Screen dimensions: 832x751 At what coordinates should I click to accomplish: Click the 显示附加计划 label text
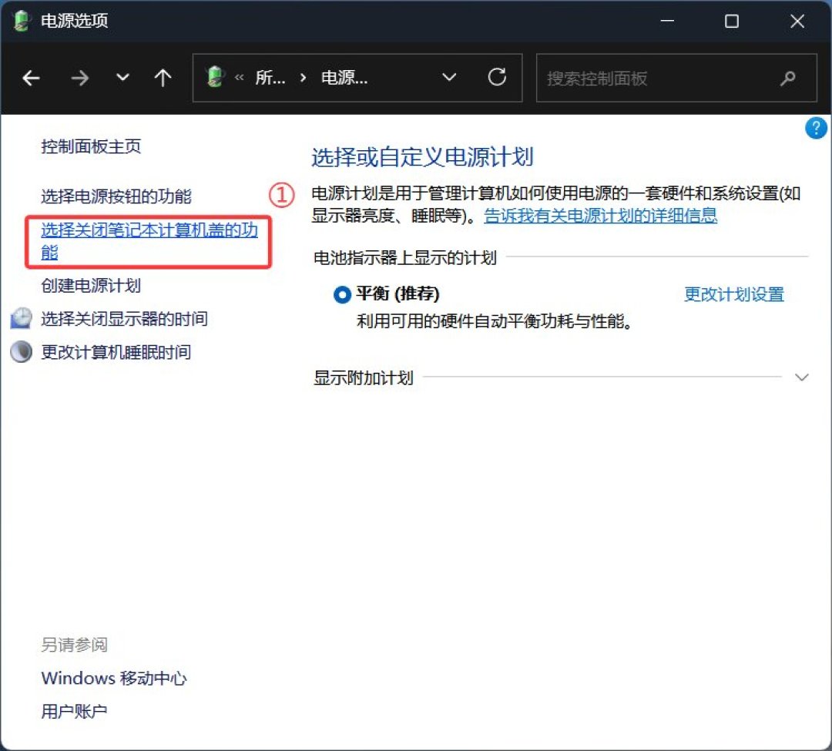(364, 377)
